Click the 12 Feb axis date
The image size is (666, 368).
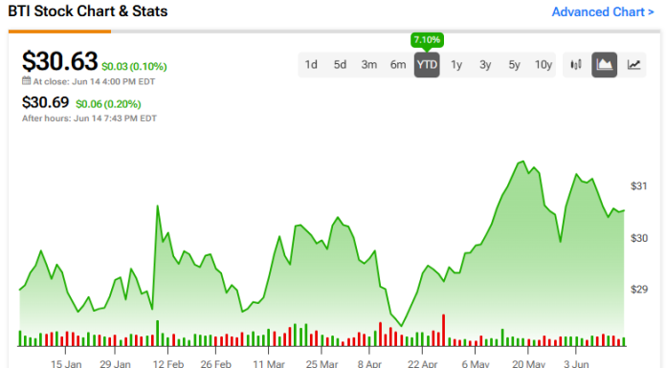[x=168, y=364]
